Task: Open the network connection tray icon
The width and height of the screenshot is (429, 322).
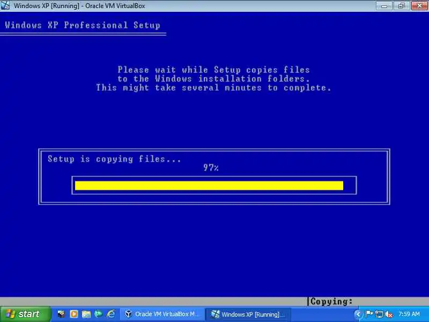Action: pyautogui.click(x=379, y=314)
